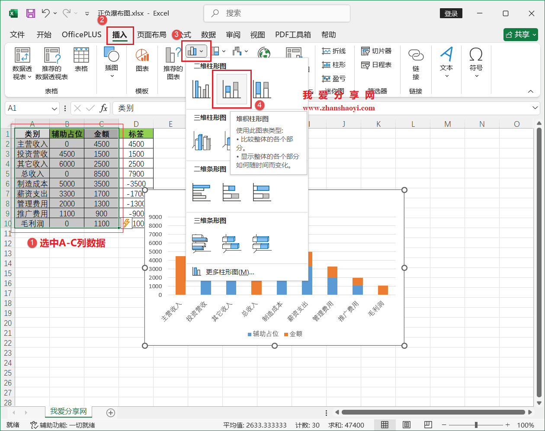Add a new worksheet with the plus button
The width and height of the screenshot is (545, 431).
pyautogui.click(x=110, y=412)
